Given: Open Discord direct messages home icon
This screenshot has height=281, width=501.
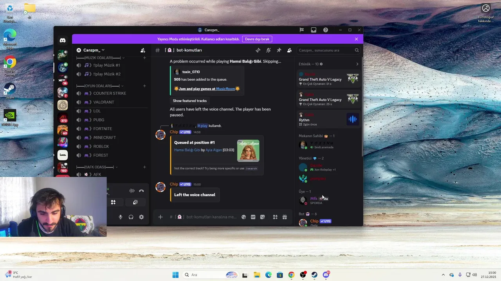Looking at the screenshot, I should pos(63,40).
